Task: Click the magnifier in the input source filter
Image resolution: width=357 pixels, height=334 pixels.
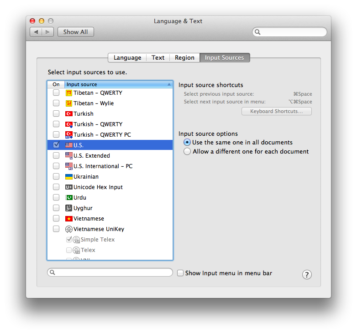Action: click(x=52, y=272)
